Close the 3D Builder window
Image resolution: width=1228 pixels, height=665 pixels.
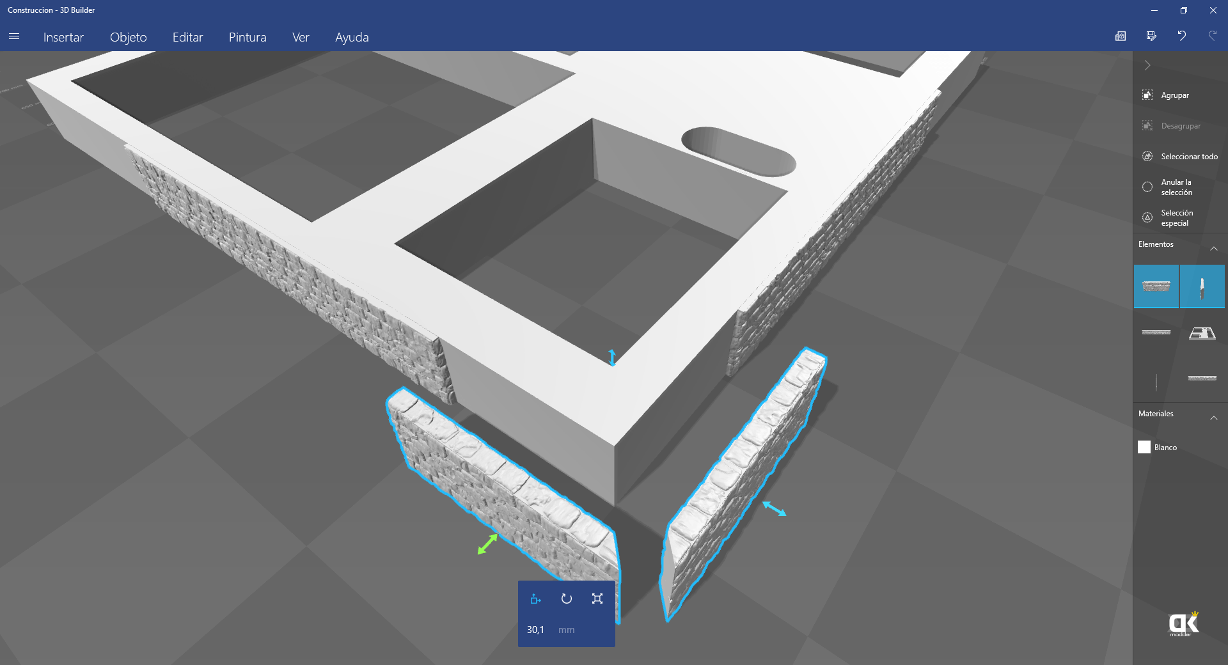1213,10
